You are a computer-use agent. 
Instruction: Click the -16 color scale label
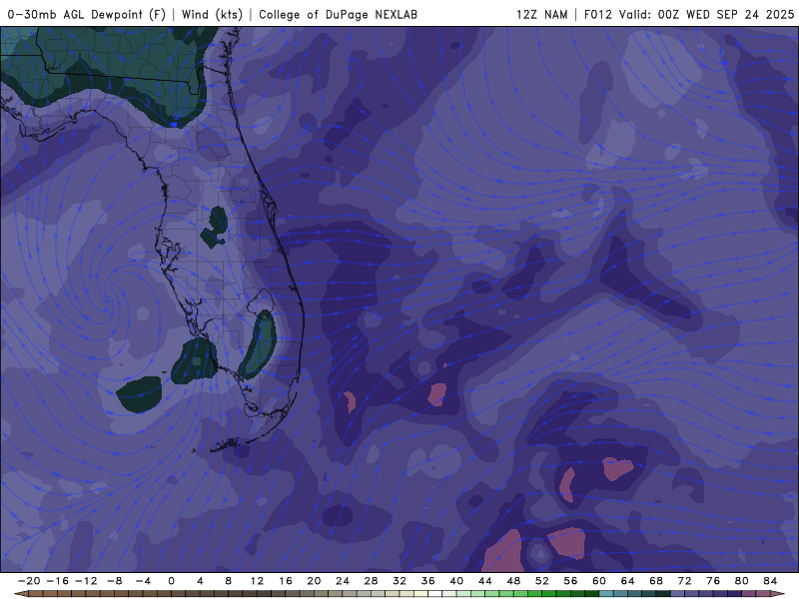click(x=57, y=581)
